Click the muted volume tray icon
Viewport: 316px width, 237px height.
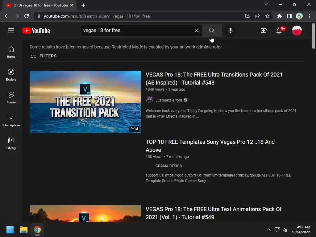point(285,230)
